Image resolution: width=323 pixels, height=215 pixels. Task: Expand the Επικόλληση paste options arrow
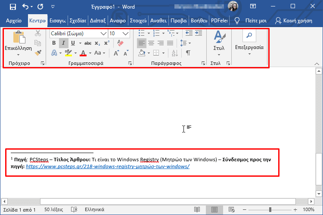[18, 55]
